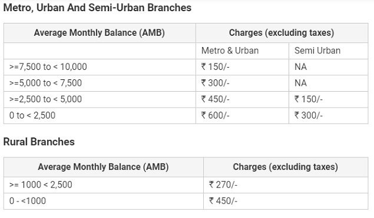
Task: Click the Metro, Urban And Semi-Urban Branches heading
Action: point(97,8)
